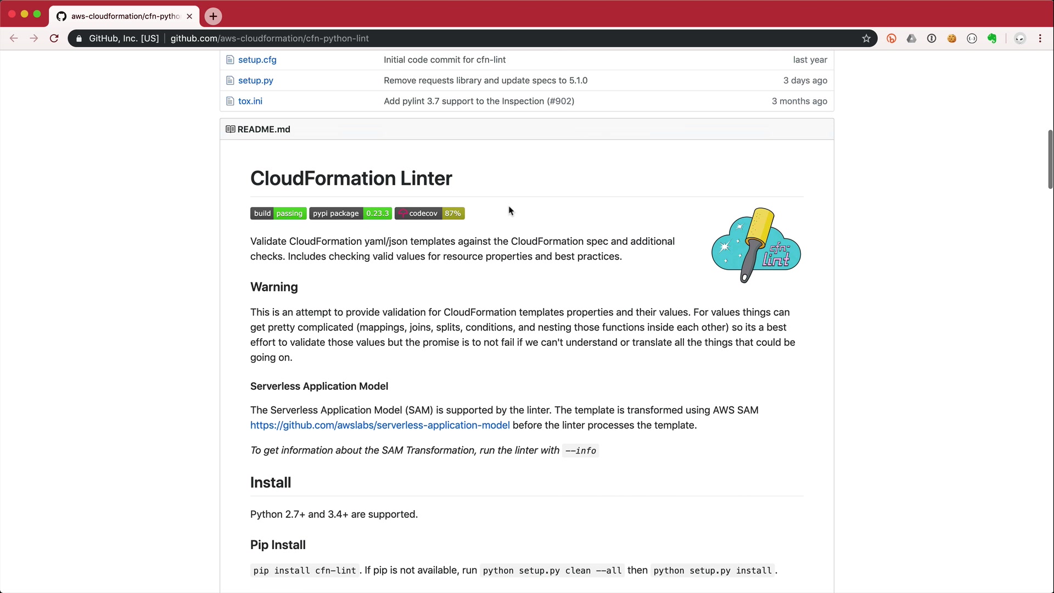Open the setup.cfg file

point(257,60)
